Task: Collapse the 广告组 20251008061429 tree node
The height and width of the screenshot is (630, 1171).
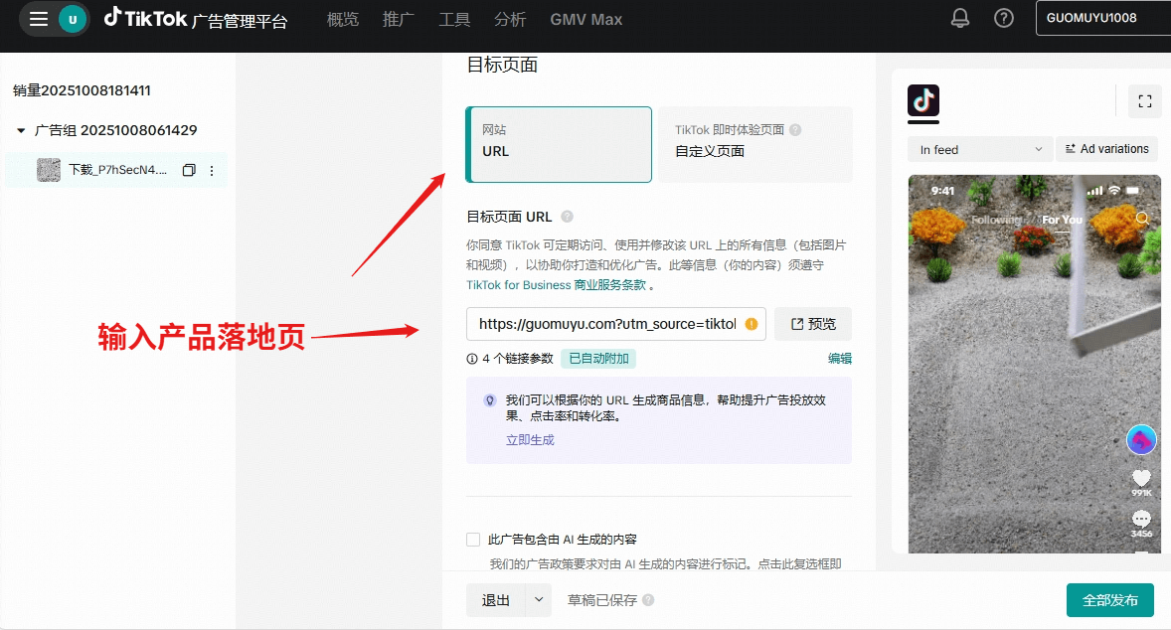Action: pyautogui.click(x=21, y=130)
